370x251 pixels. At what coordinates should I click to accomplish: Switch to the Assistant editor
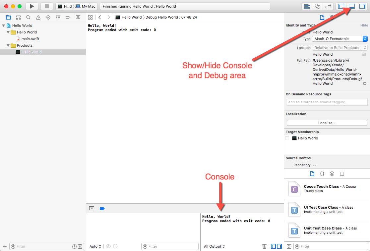coord(317,6)
